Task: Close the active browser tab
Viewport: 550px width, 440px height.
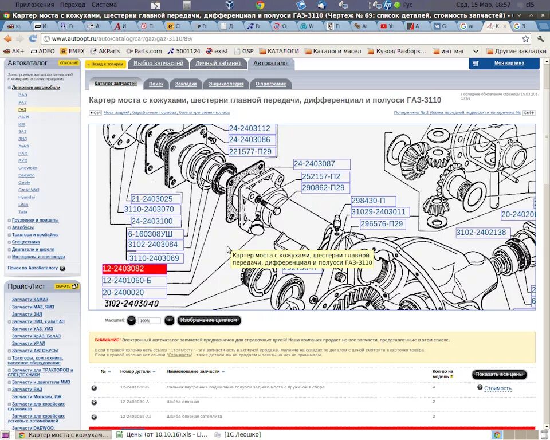Action: [x=505, y=26]
